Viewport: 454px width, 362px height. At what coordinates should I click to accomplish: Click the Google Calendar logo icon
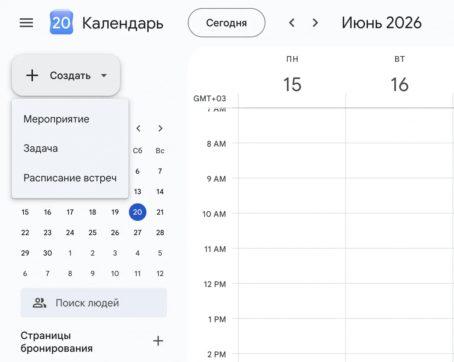tap(62, 23)
